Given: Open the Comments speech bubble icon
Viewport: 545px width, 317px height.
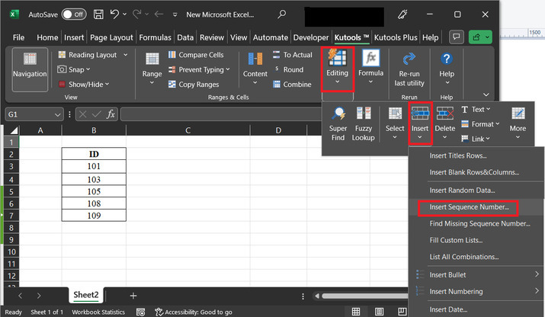Looking at the screenshot, I should (x=457, y=37).
